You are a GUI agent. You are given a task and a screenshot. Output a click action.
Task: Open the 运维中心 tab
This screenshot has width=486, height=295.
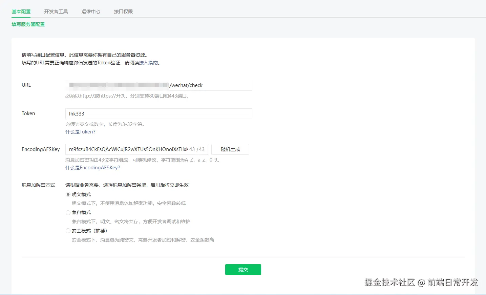click(x=91, y=12)
